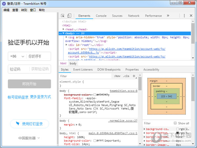Switch to the Console tab
Image resolution: width=197 pixels, height=148 pixels.
pos(101,16)
